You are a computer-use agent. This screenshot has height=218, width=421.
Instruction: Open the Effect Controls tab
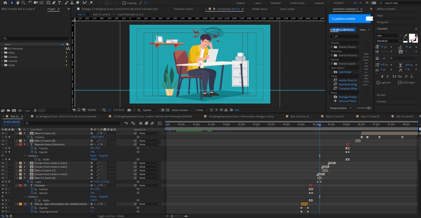click(18, 9)
